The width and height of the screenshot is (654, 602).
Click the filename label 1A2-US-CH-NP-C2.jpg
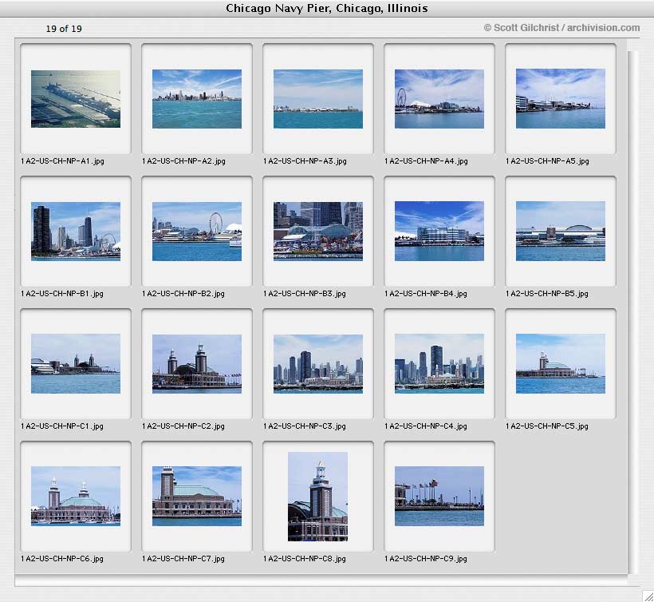click(x=183, y=426)
